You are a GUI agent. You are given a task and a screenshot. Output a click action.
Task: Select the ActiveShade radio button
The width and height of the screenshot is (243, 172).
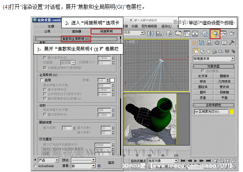[35, 166]
